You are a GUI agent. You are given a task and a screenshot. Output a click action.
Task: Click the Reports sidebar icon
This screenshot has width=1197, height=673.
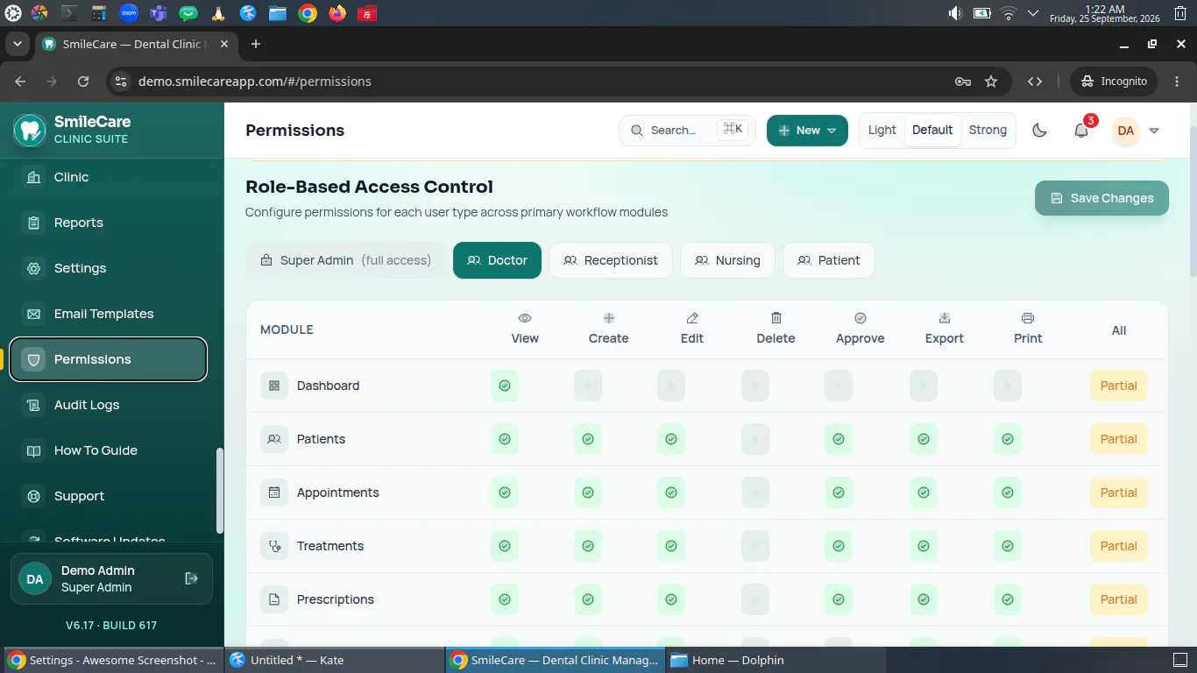tap(33, 223)
